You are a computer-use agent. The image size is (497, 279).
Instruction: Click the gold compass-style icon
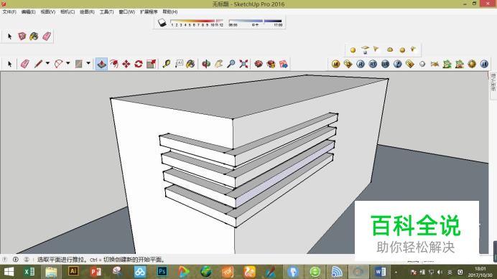click(472, 65)
